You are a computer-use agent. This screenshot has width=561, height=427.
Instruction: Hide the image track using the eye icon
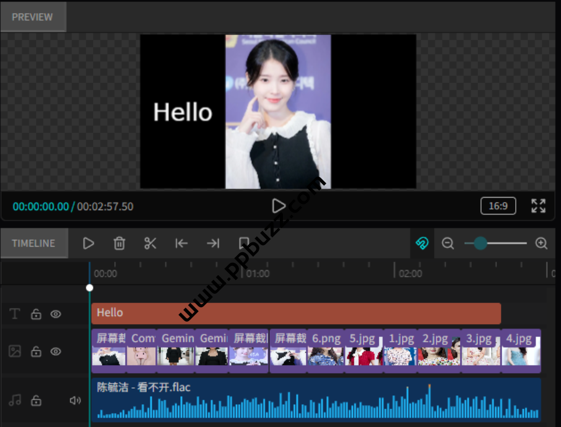56,351
